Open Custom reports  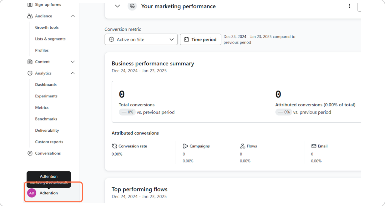(49, 142)
